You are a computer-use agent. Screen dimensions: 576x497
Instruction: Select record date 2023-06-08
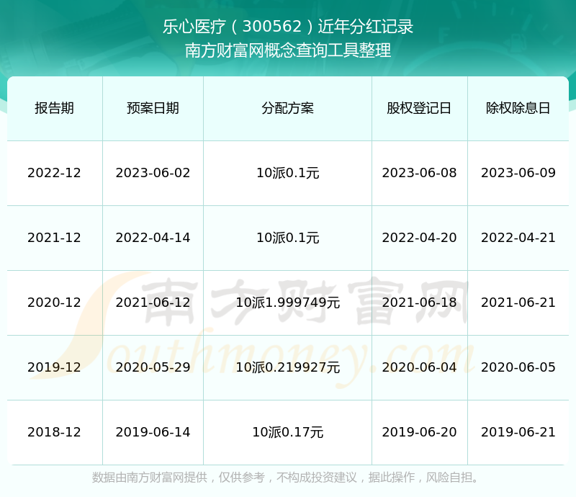pos(419,173)
